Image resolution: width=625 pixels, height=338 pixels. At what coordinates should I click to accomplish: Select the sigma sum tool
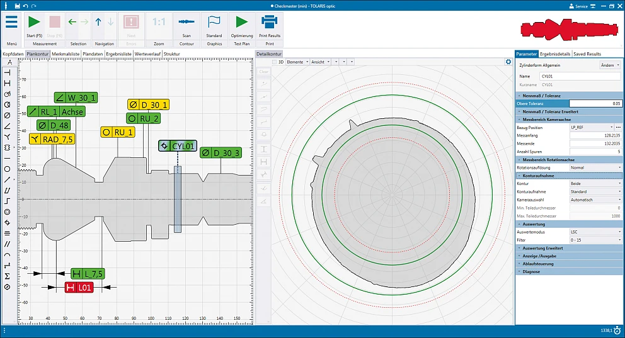pyautogui.click(x=7, y=276)
